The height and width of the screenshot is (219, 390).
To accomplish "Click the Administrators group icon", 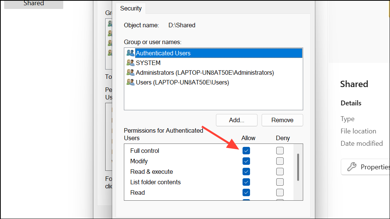I will [130, 73].
